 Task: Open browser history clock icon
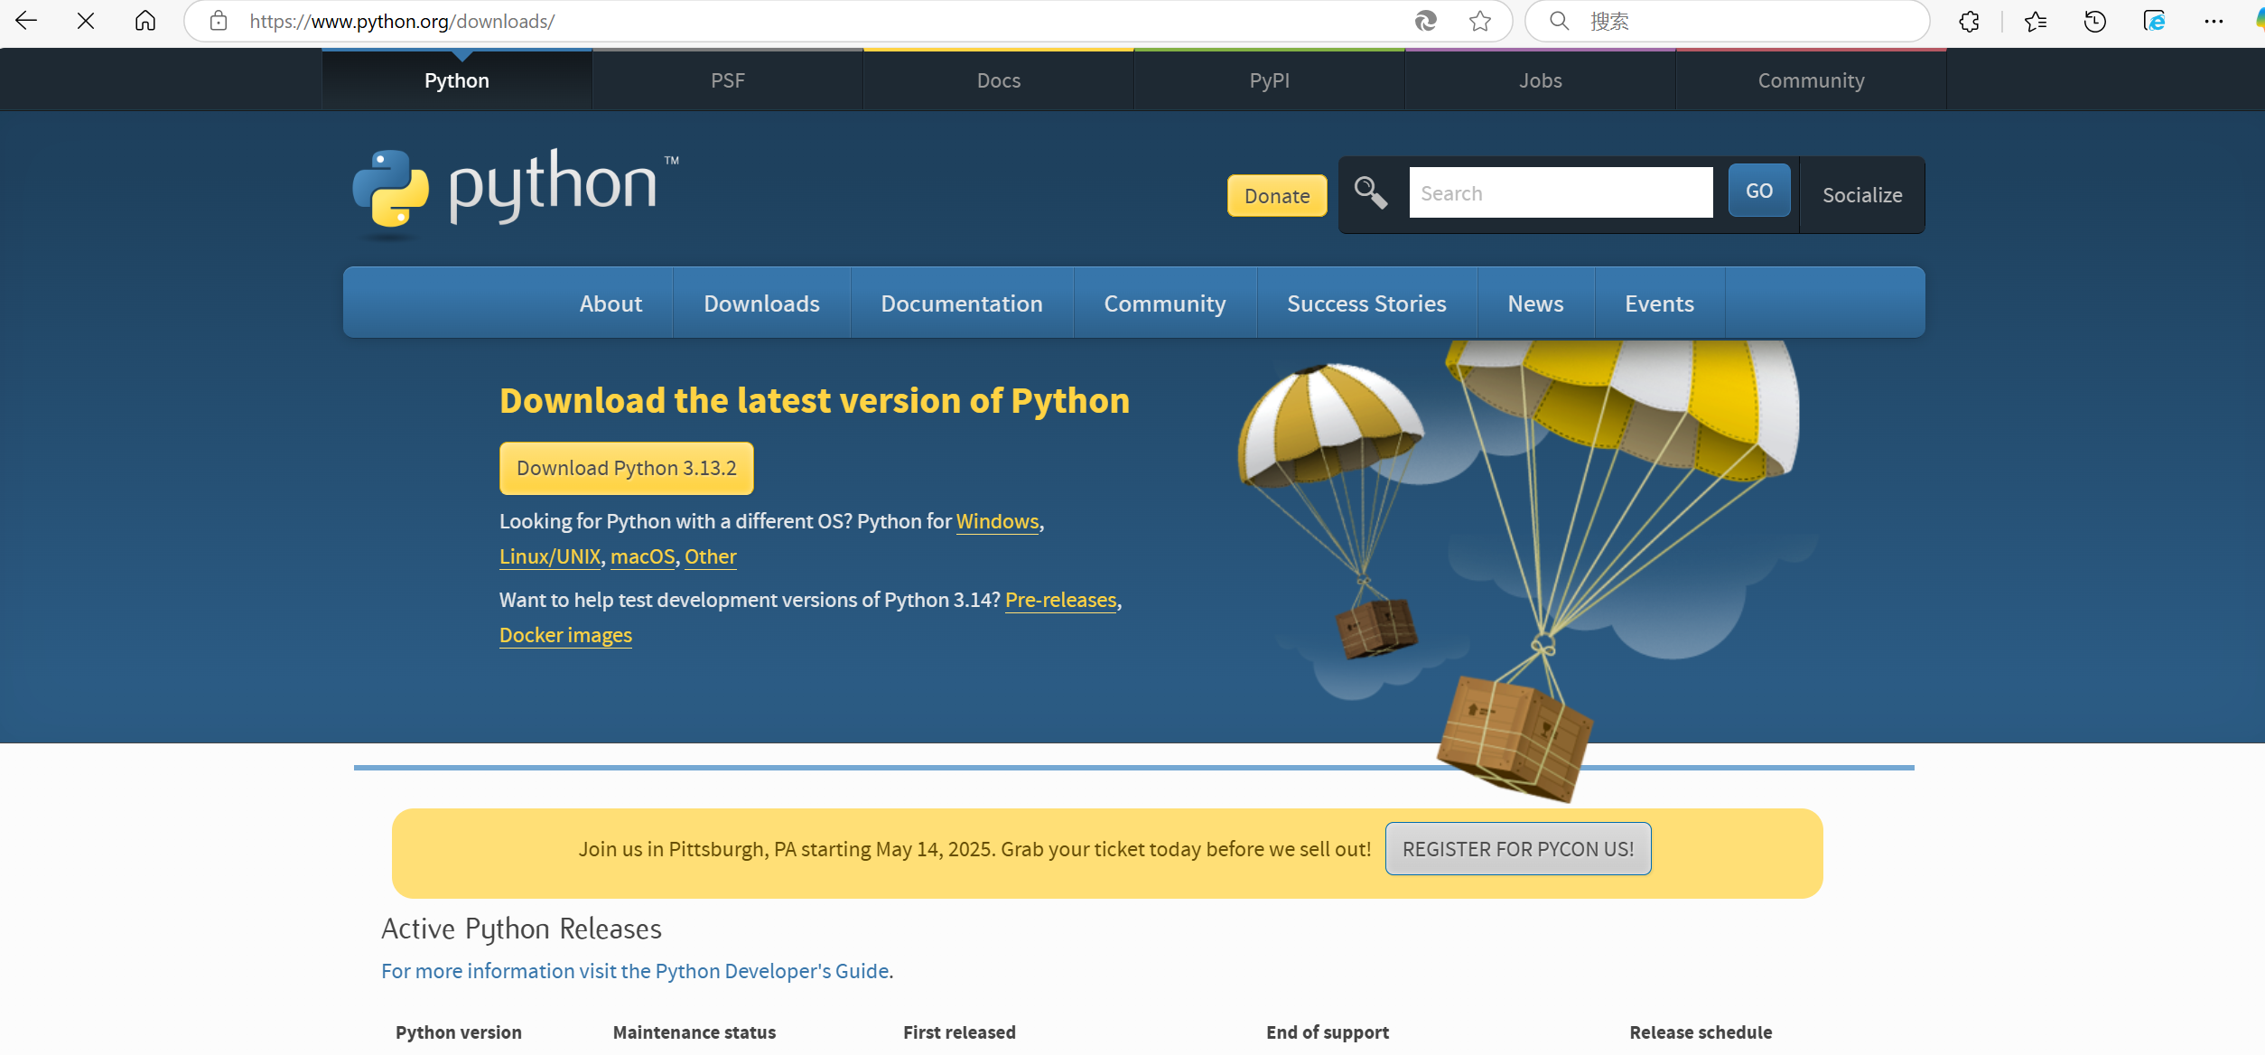[x=2094, y=21]
